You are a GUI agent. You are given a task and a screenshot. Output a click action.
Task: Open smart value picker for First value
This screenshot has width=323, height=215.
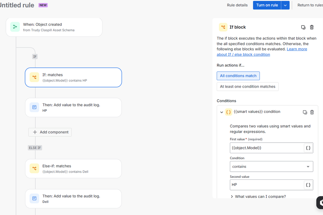(308, 148)
